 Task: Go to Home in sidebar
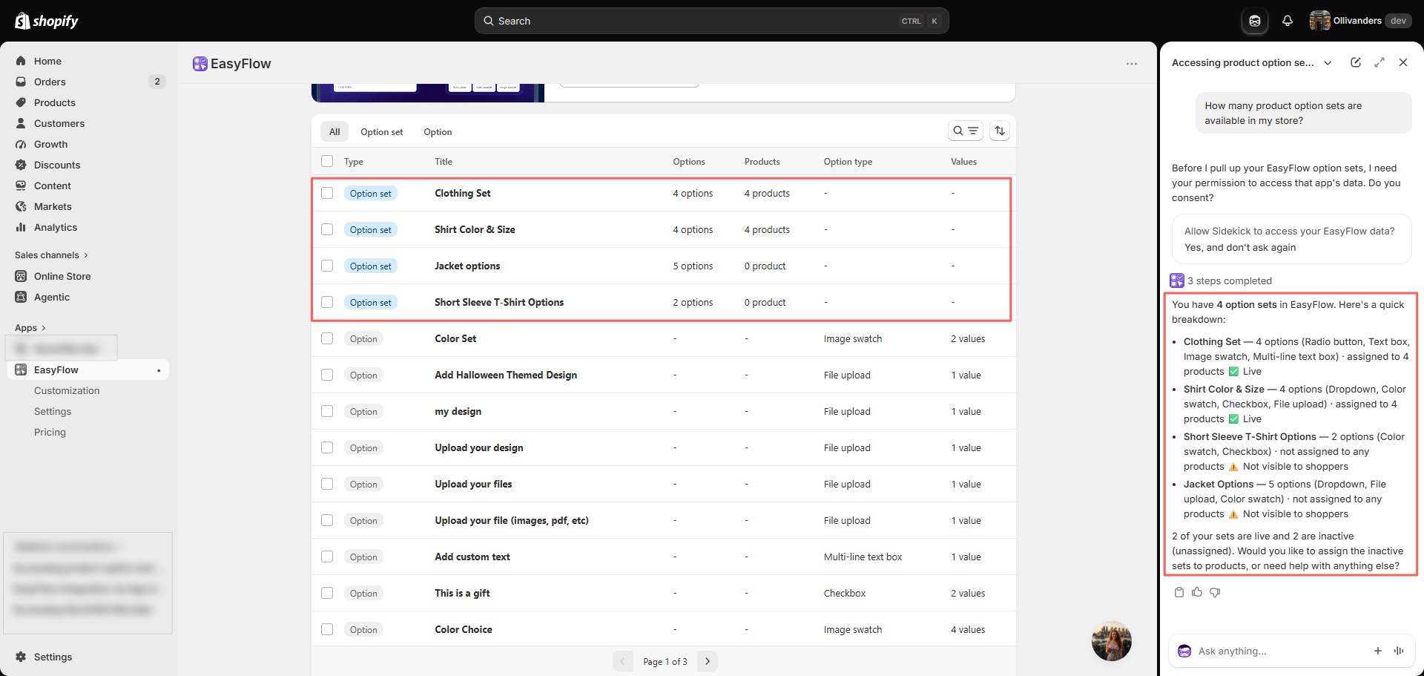click(47, 61)
